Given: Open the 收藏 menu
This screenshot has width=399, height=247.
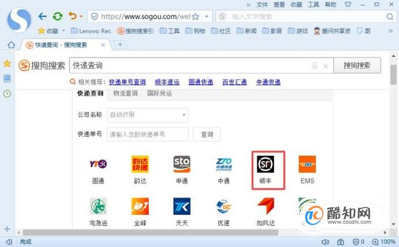Looking at the screenshot, I should tap(297, 5).
